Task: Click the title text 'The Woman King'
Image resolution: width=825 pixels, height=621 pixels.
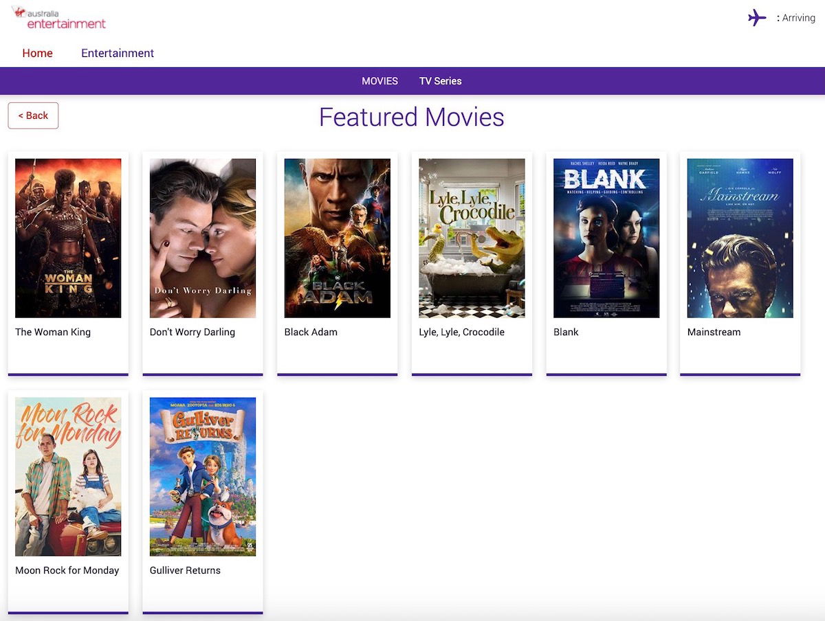Action: [x=53, y=332]
